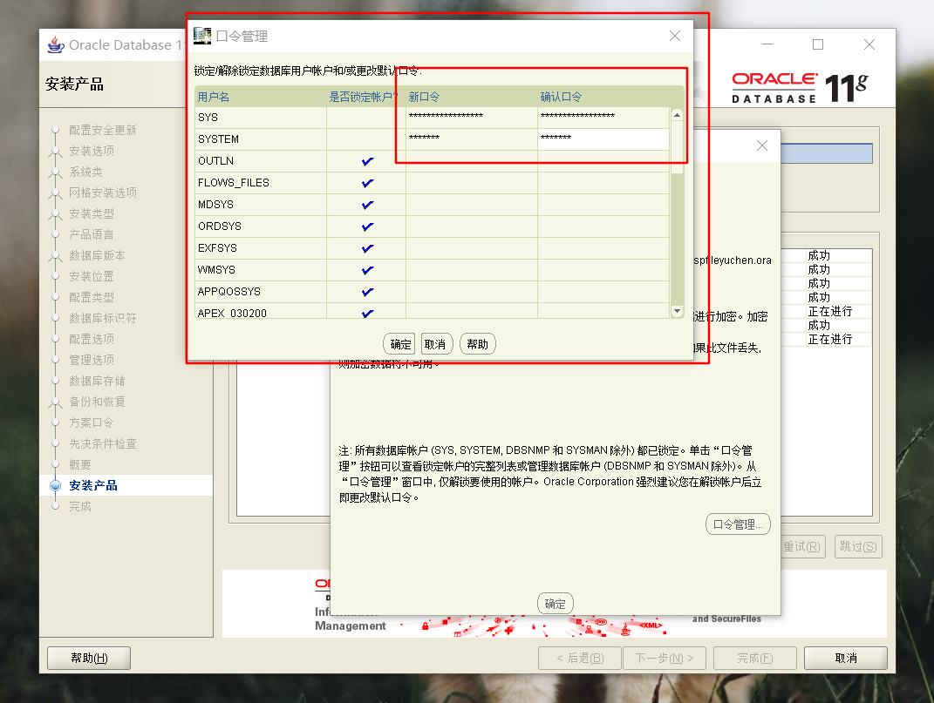Toggle lock checkmark for MDSYS account
Image resolution: width=934 pixels, height=703 pixels.
(367, 205)
